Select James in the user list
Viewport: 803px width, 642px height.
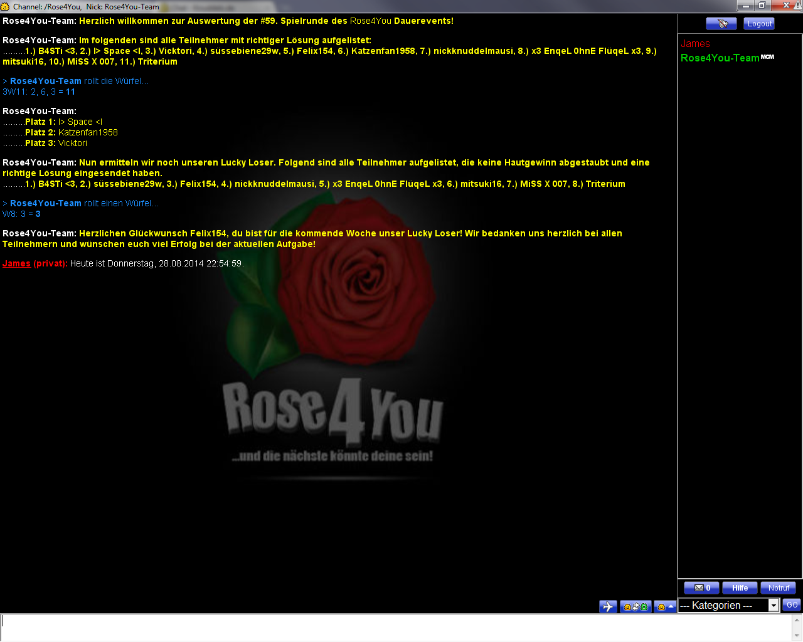tap(695, 44)
